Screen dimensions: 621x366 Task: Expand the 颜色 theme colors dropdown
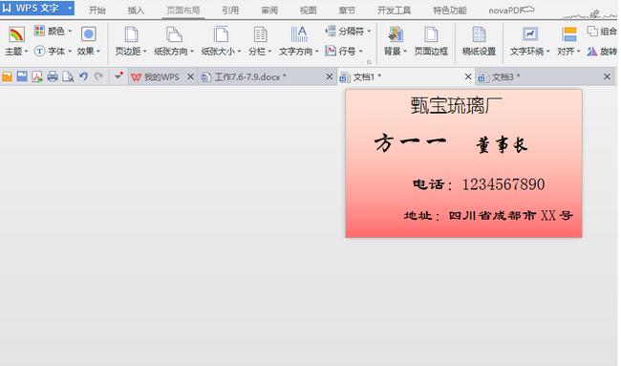(x=54, y=31)
